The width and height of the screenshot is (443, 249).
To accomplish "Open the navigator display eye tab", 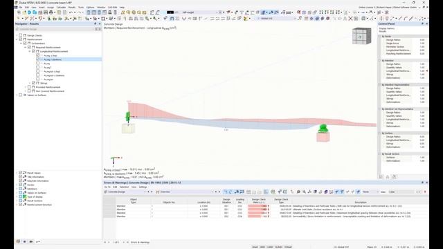I will [25, 241].
